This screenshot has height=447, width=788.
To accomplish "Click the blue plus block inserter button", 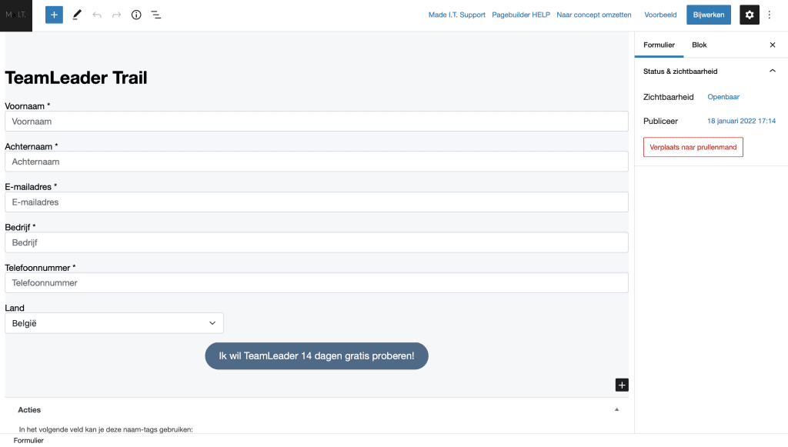I will pos(54,15).
